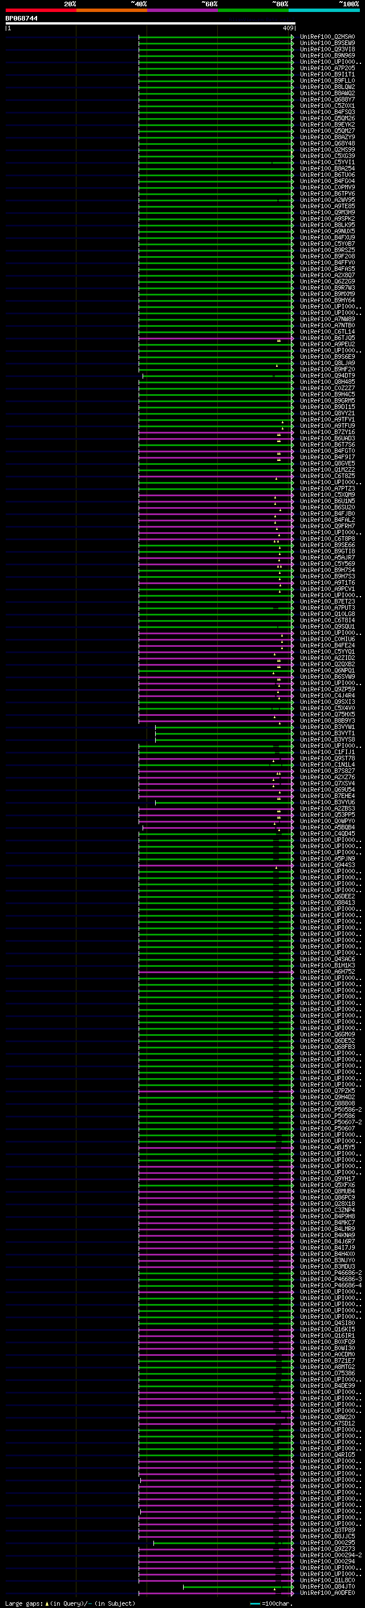Select hit label UniRef100_Q4RIG5
Screen dimensions: 365x1608
point(327,1455)
